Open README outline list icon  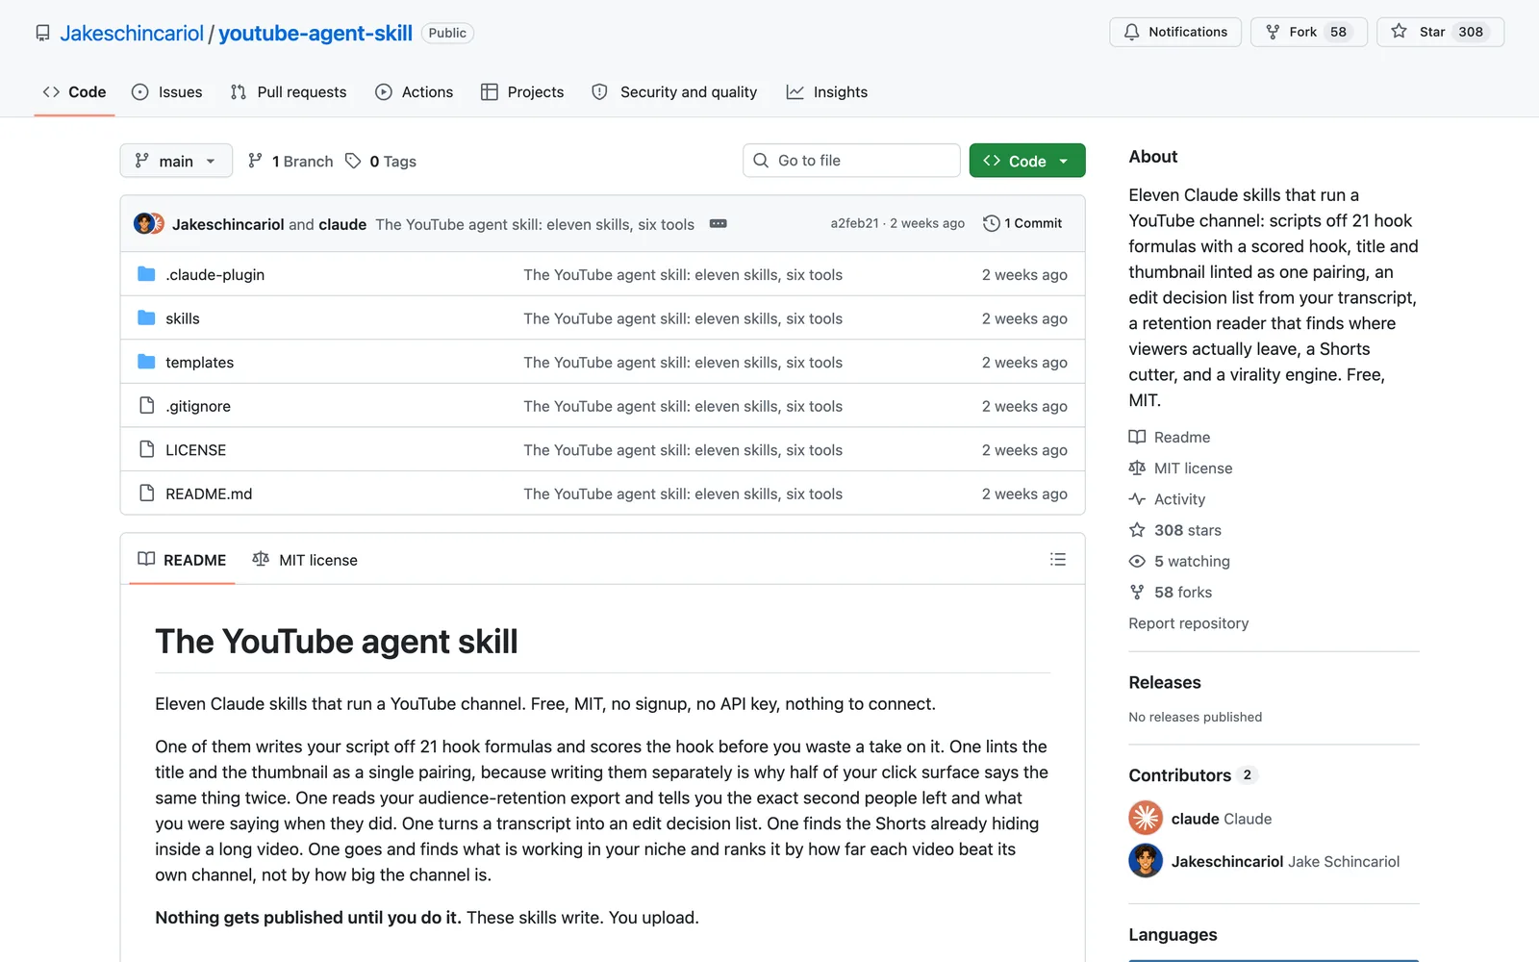[1058, 559]
